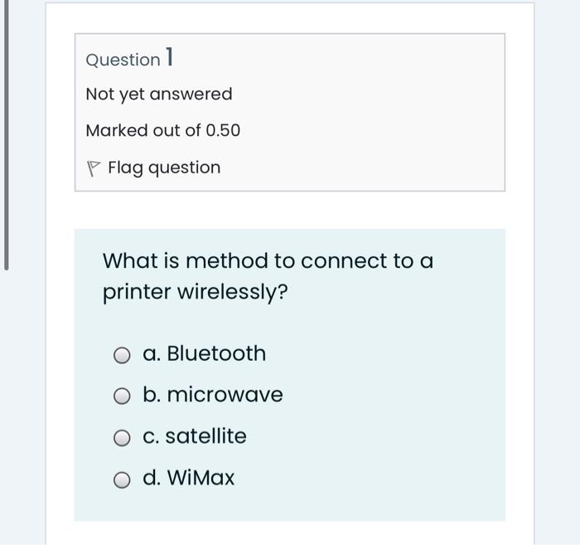This screenshot has width=580, height=545.
Task: Click the letter d. option prefix
Action: [152, 478]
